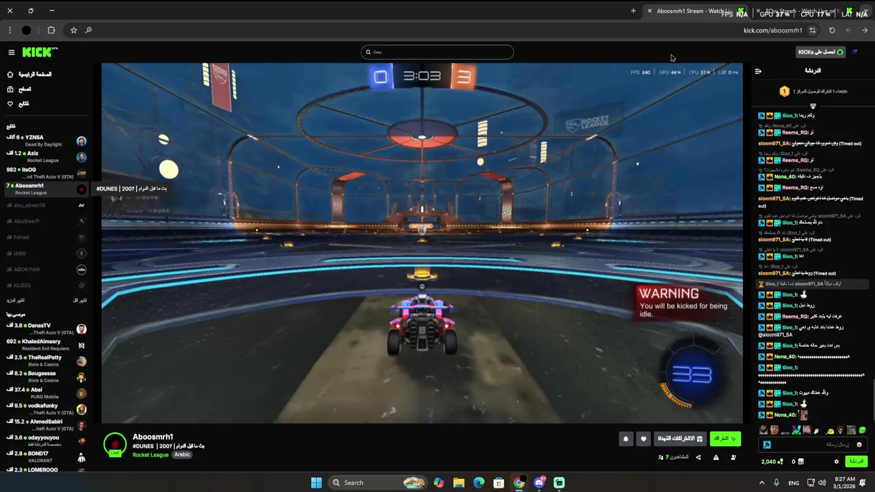Open File Explorer from the taskbar

point(459,482)
